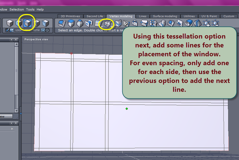Open the Selection menu
Viewport: 239px width, 160px height.
click(x=17, y=10)
